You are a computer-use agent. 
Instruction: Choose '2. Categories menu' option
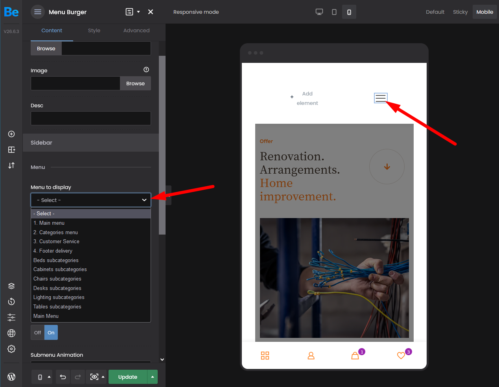click(91, 232)
